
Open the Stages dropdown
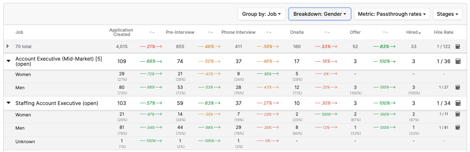(x=447, y=14)
